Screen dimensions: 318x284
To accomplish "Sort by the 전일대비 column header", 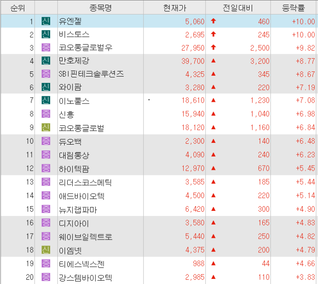I will pyautogui.click(x=238, y=8).
